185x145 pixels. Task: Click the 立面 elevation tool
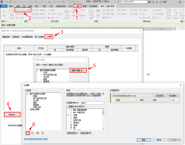coord(98,14)
